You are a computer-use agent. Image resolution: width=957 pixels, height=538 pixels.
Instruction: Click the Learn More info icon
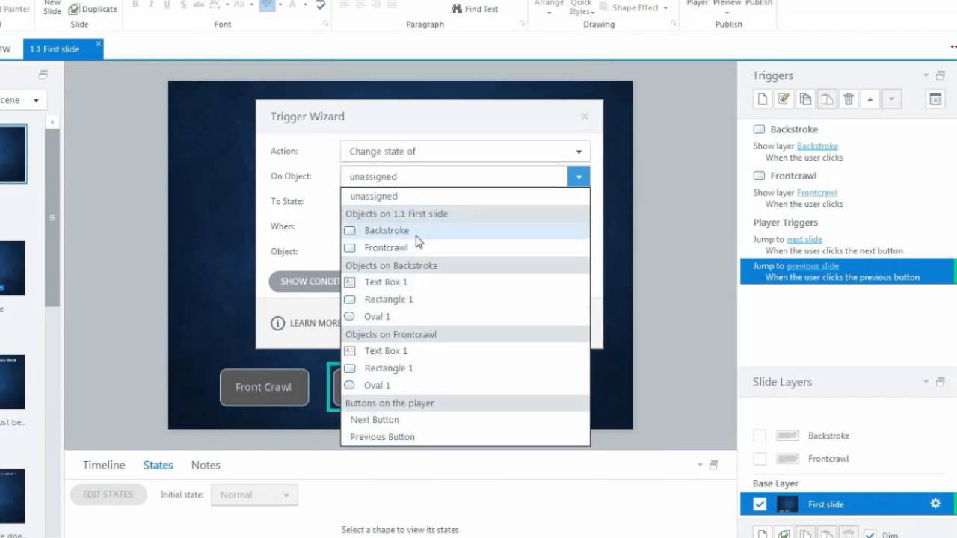pyautogui.click(x=277, y=323)
